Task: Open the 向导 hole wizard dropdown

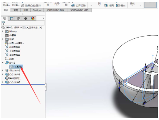Action: coord(57,6)
